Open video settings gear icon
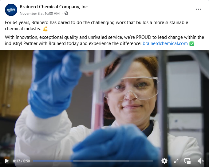This screenshot has width=209, height=167. point(164,161)
